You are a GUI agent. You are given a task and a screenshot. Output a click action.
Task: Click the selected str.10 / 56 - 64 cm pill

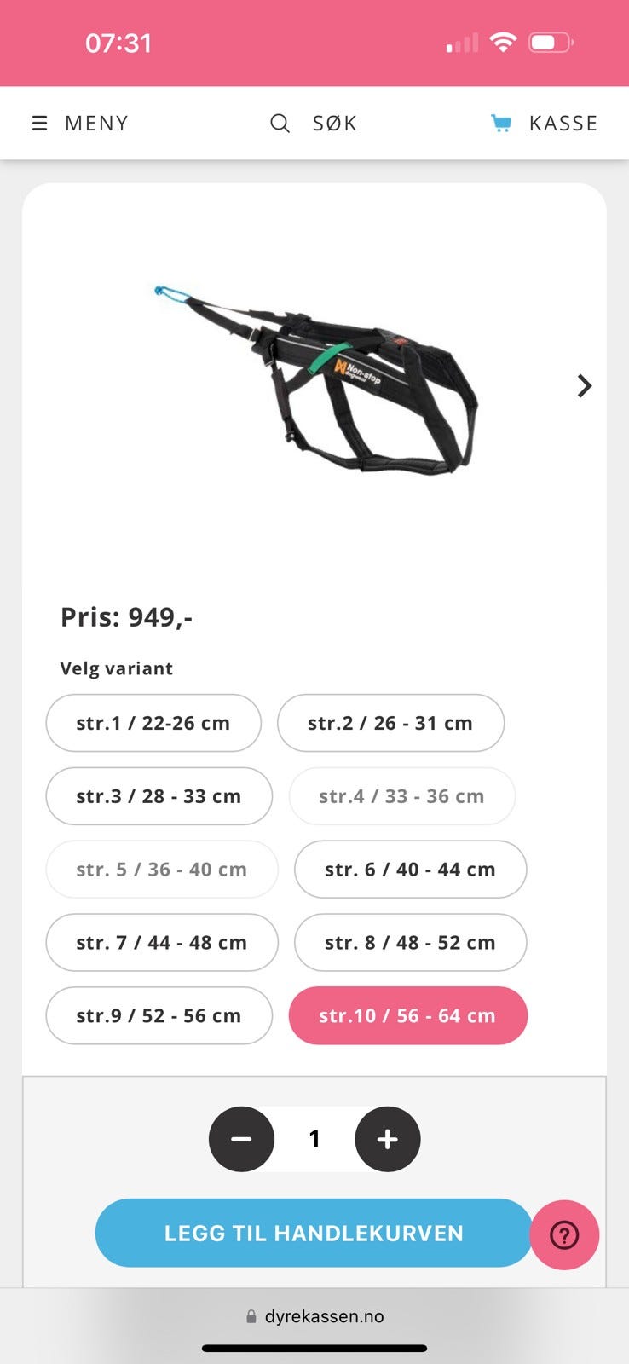(x=408, y=1016)
